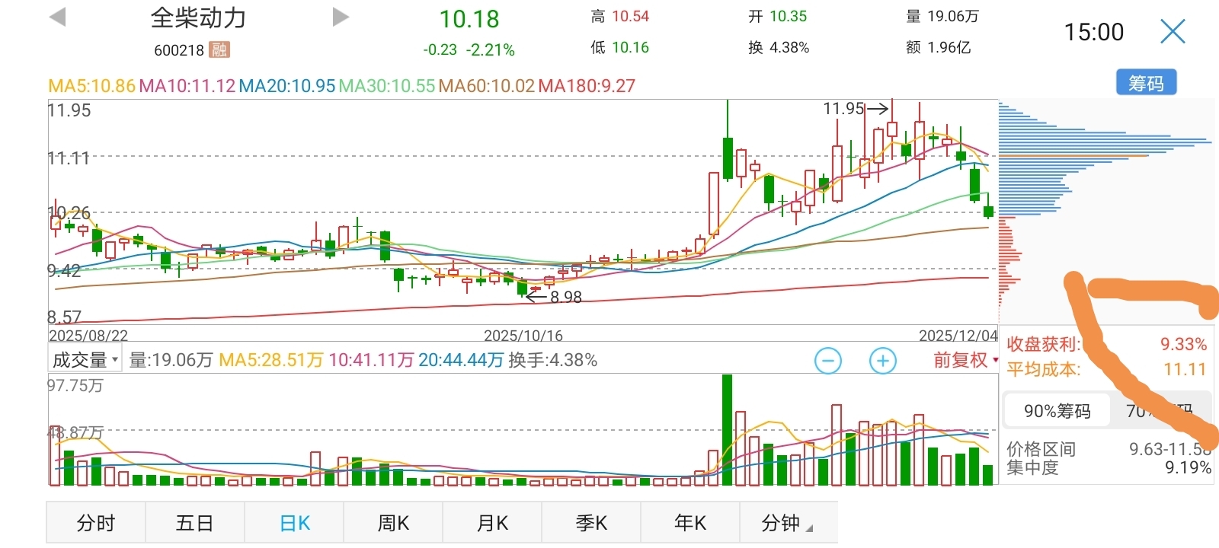The image size is (1219, 548).
Task: Close the chart with the X icon
Action: [x=1173, y=32]
